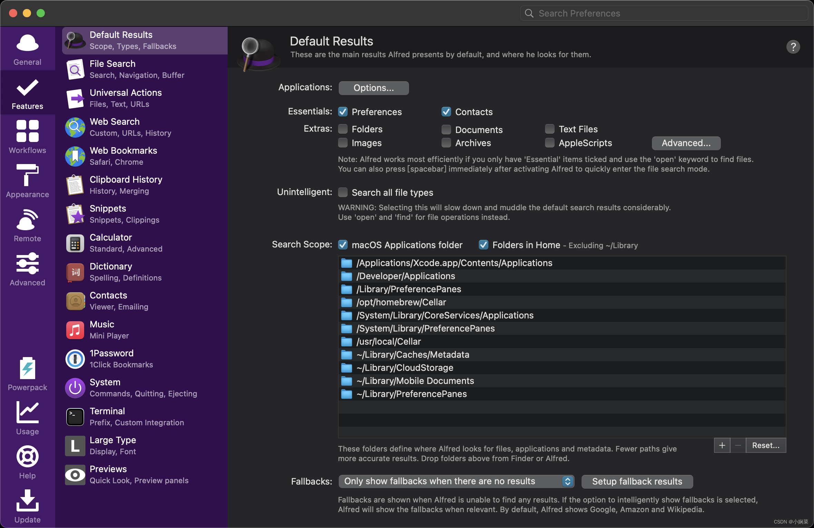This screenshot has height=528, width=814.
Task: Select /usr/local/Cellar scope row
Action: 562,342
